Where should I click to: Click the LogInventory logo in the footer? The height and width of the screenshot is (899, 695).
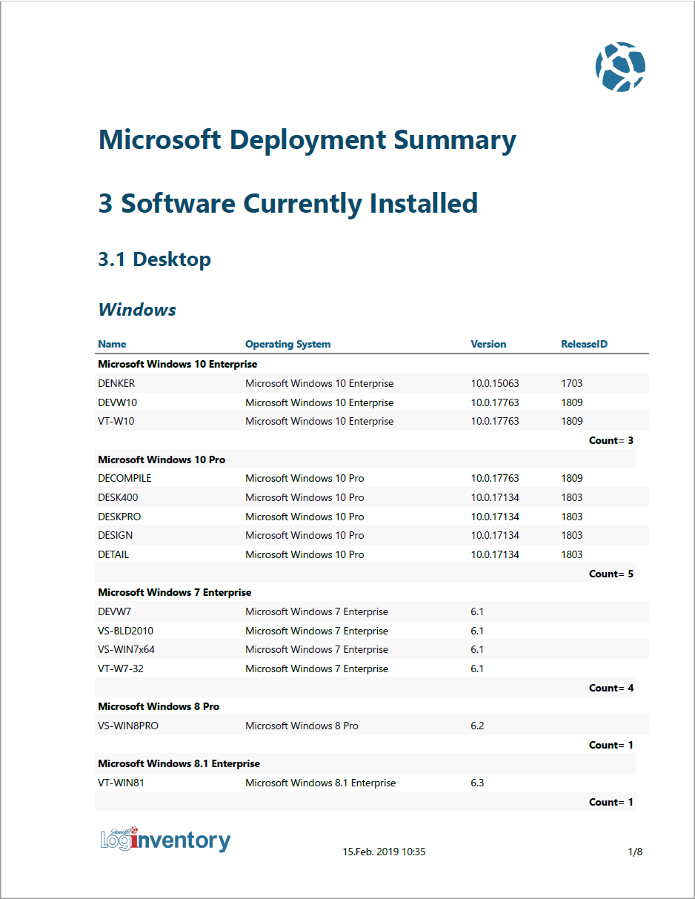pos(165,840)
